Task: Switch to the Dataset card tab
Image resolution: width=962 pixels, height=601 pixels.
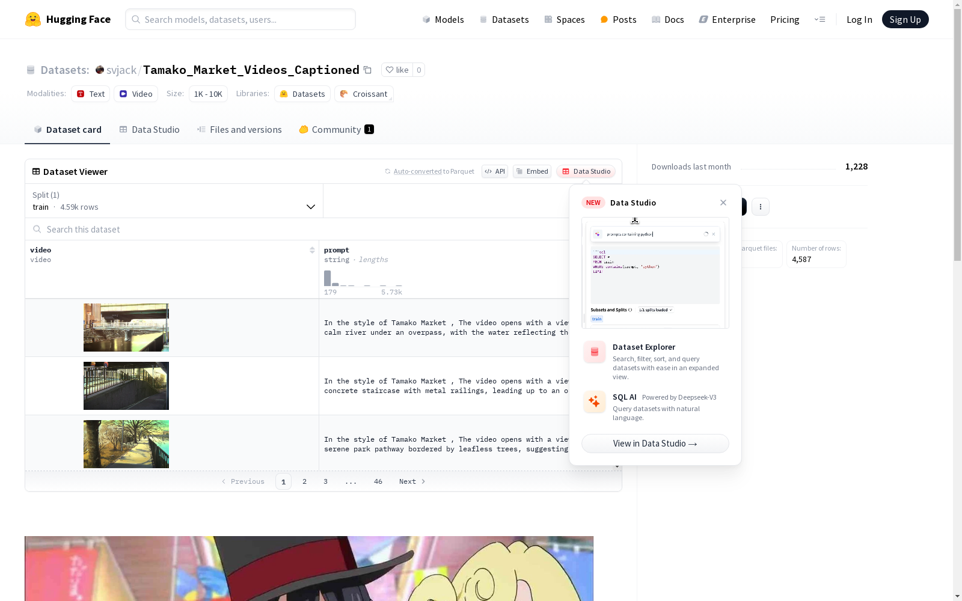Action: coord(67,130)
